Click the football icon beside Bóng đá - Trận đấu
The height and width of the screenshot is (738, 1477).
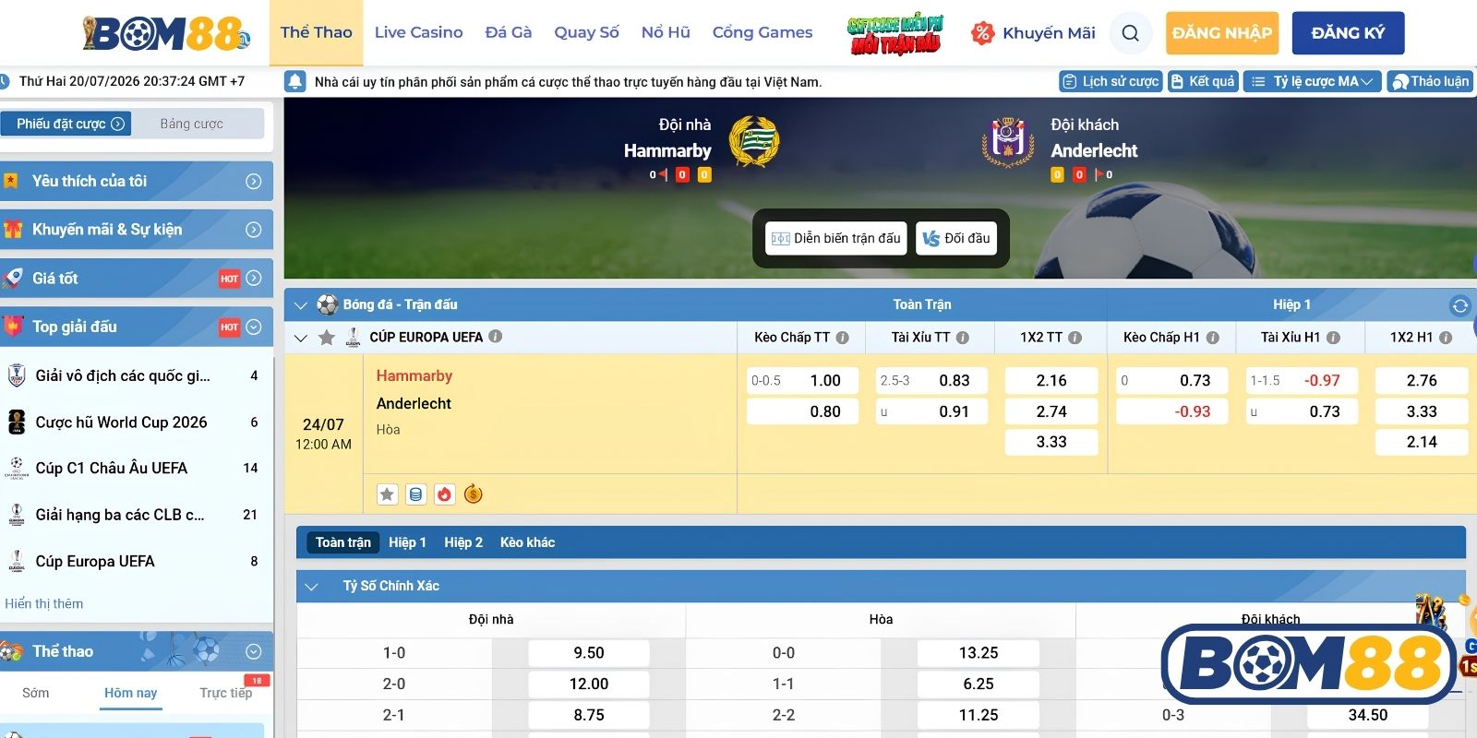[327, 304]
